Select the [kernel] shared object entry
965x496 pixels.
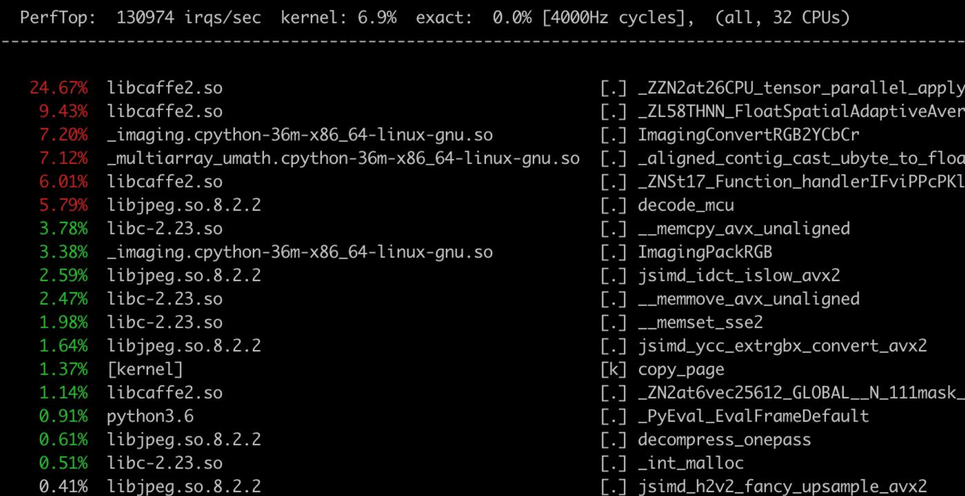(145, 369)
